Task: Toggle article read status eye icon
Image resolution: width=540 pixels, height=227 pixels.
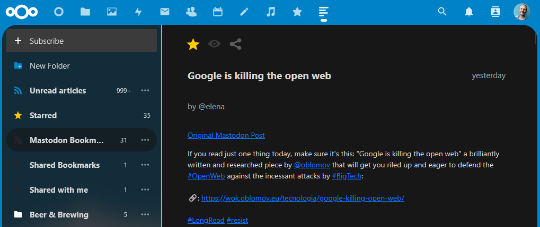Action: pyautogui.click(x=214, y=44)
